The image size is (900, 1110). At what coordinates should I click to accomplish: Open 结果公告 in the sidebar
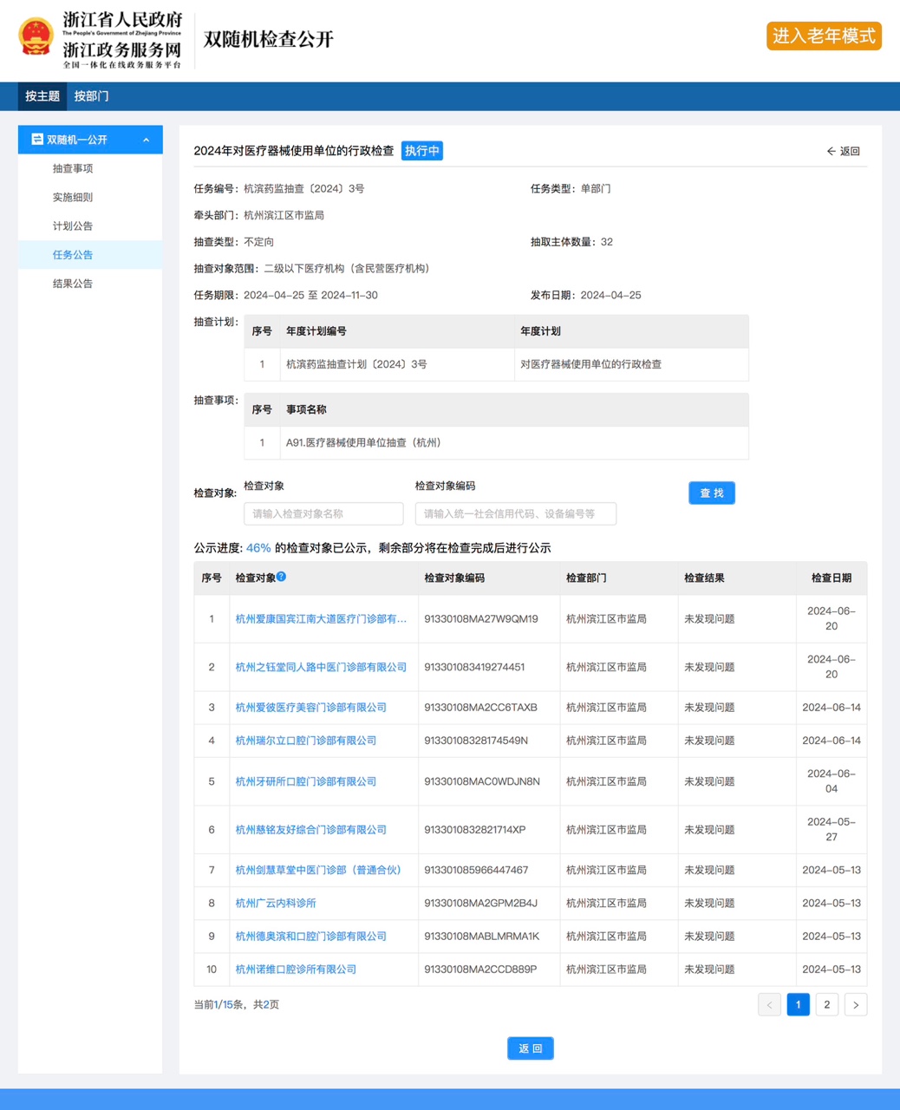tap(73, 284)
